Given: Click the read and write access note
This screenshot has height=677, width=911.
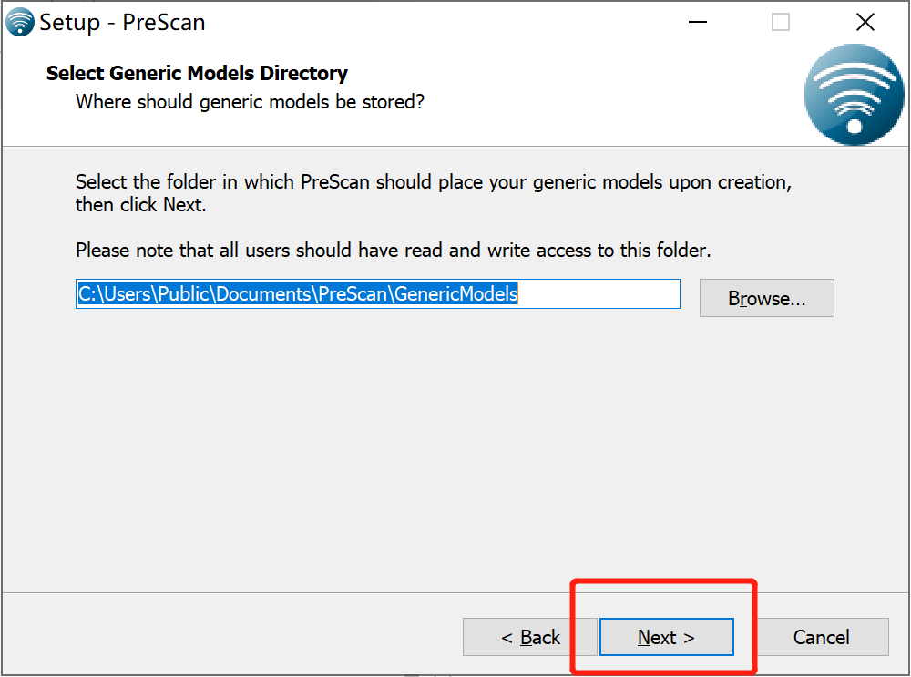Looking at the screenshot, I should [394, 251].
